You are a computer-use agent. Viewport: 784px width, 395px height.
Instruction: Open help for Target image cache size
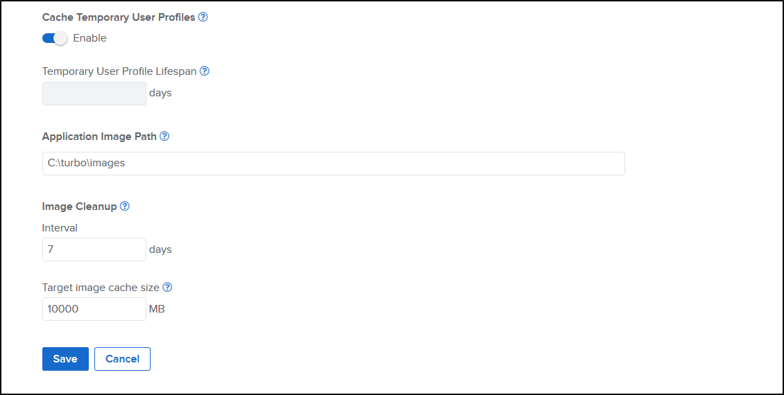point(167,287)
